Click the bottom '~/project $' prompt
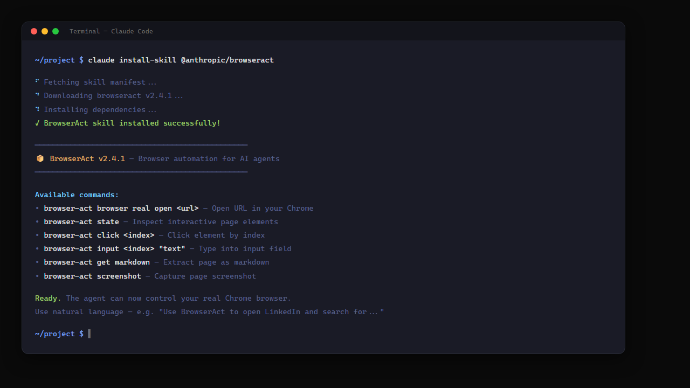Viewport: 690px width, 388px height. (x=59, y=334)
